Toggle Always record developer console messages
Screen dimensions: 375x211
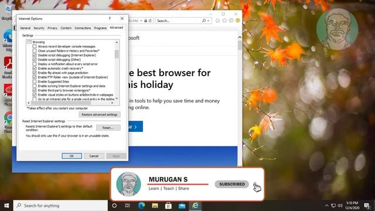click(x=35, y=46)
